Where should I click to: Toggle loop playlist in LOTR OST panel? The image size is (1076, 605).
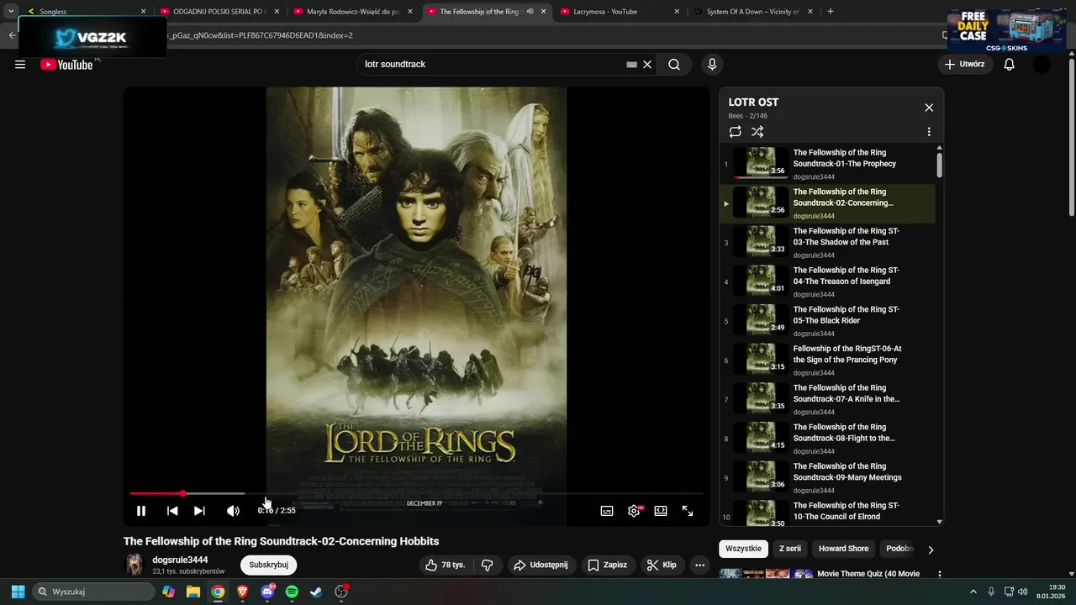tap(735, 132)
